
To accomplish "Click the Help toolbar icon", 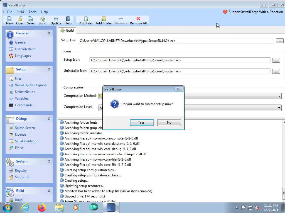I will point(68,21).
